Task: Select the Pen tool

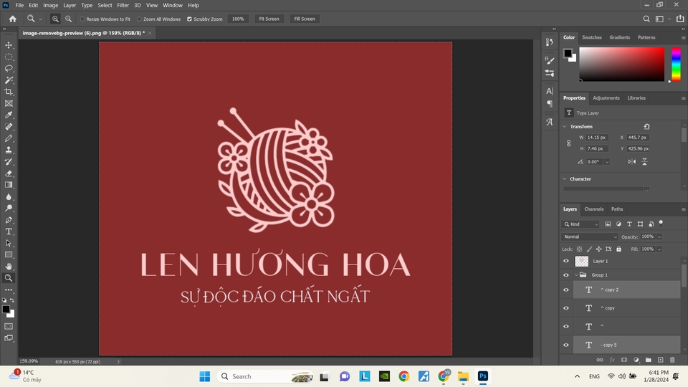Action: pyautogui.click(x=9, y=220)
